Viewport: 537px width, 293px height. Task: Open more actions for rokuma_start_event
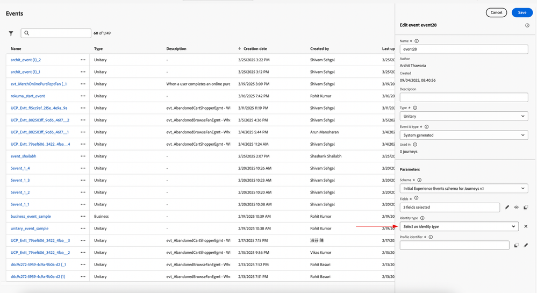(x=83, y=96)
